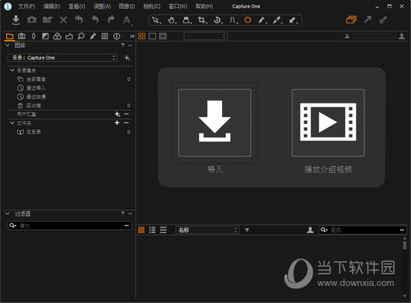Click the camera capture icon in top toolbar
The image size is (411, 303).
32,20
